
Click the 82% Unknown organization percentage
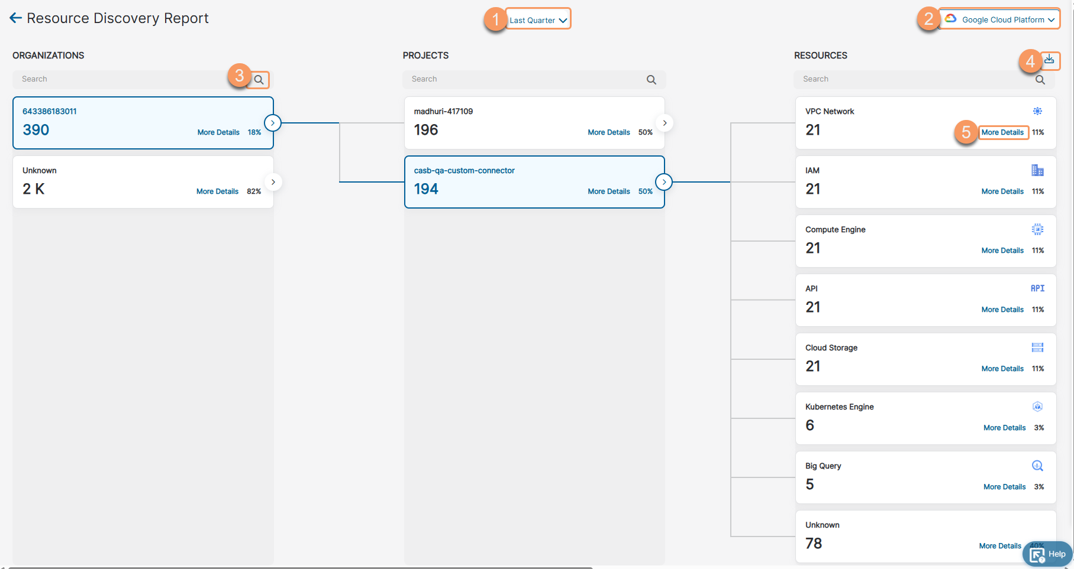click(254, 191)
